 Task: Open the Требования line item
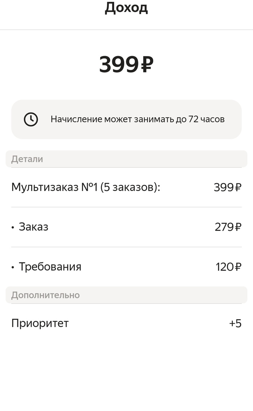50,267
